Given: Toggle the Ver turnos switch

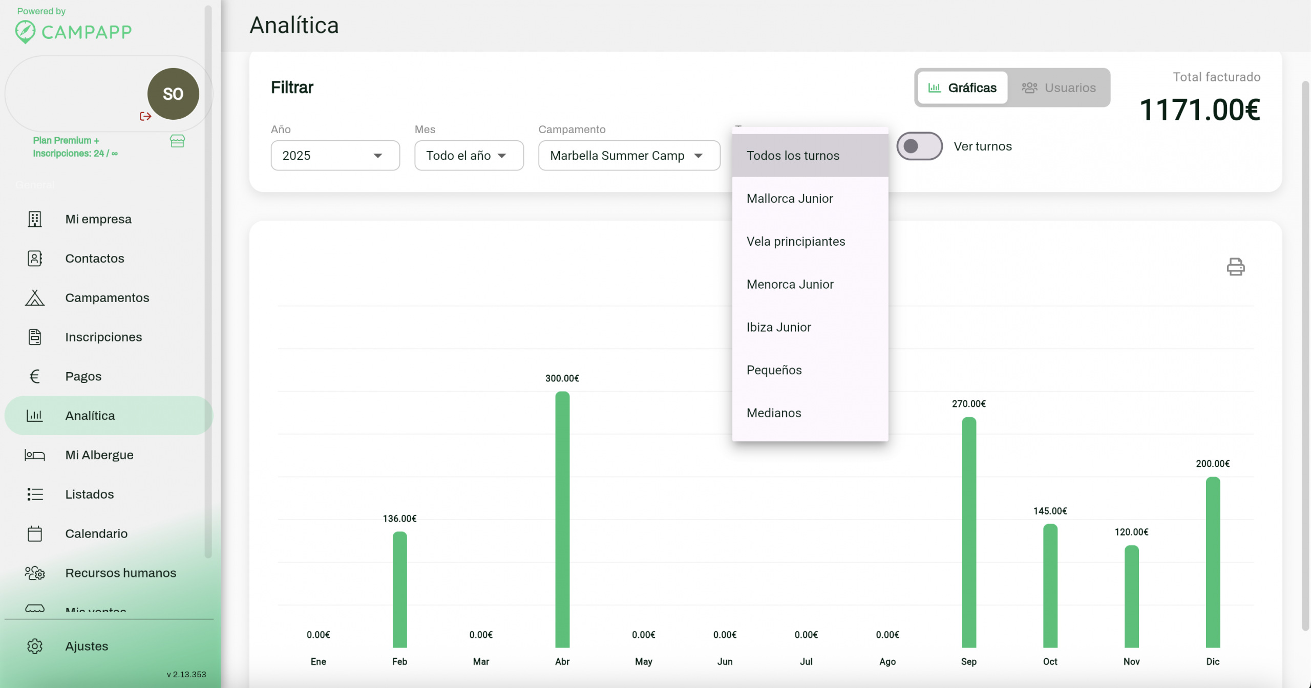Looking at the screenshot, I should point(919,146).
